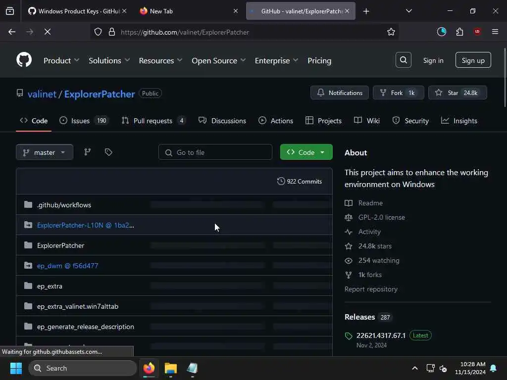Expand the Solutions navigation menu
The height and width of the screenshot is (380, 507).
pyautogui.click(x=109, y=60)
